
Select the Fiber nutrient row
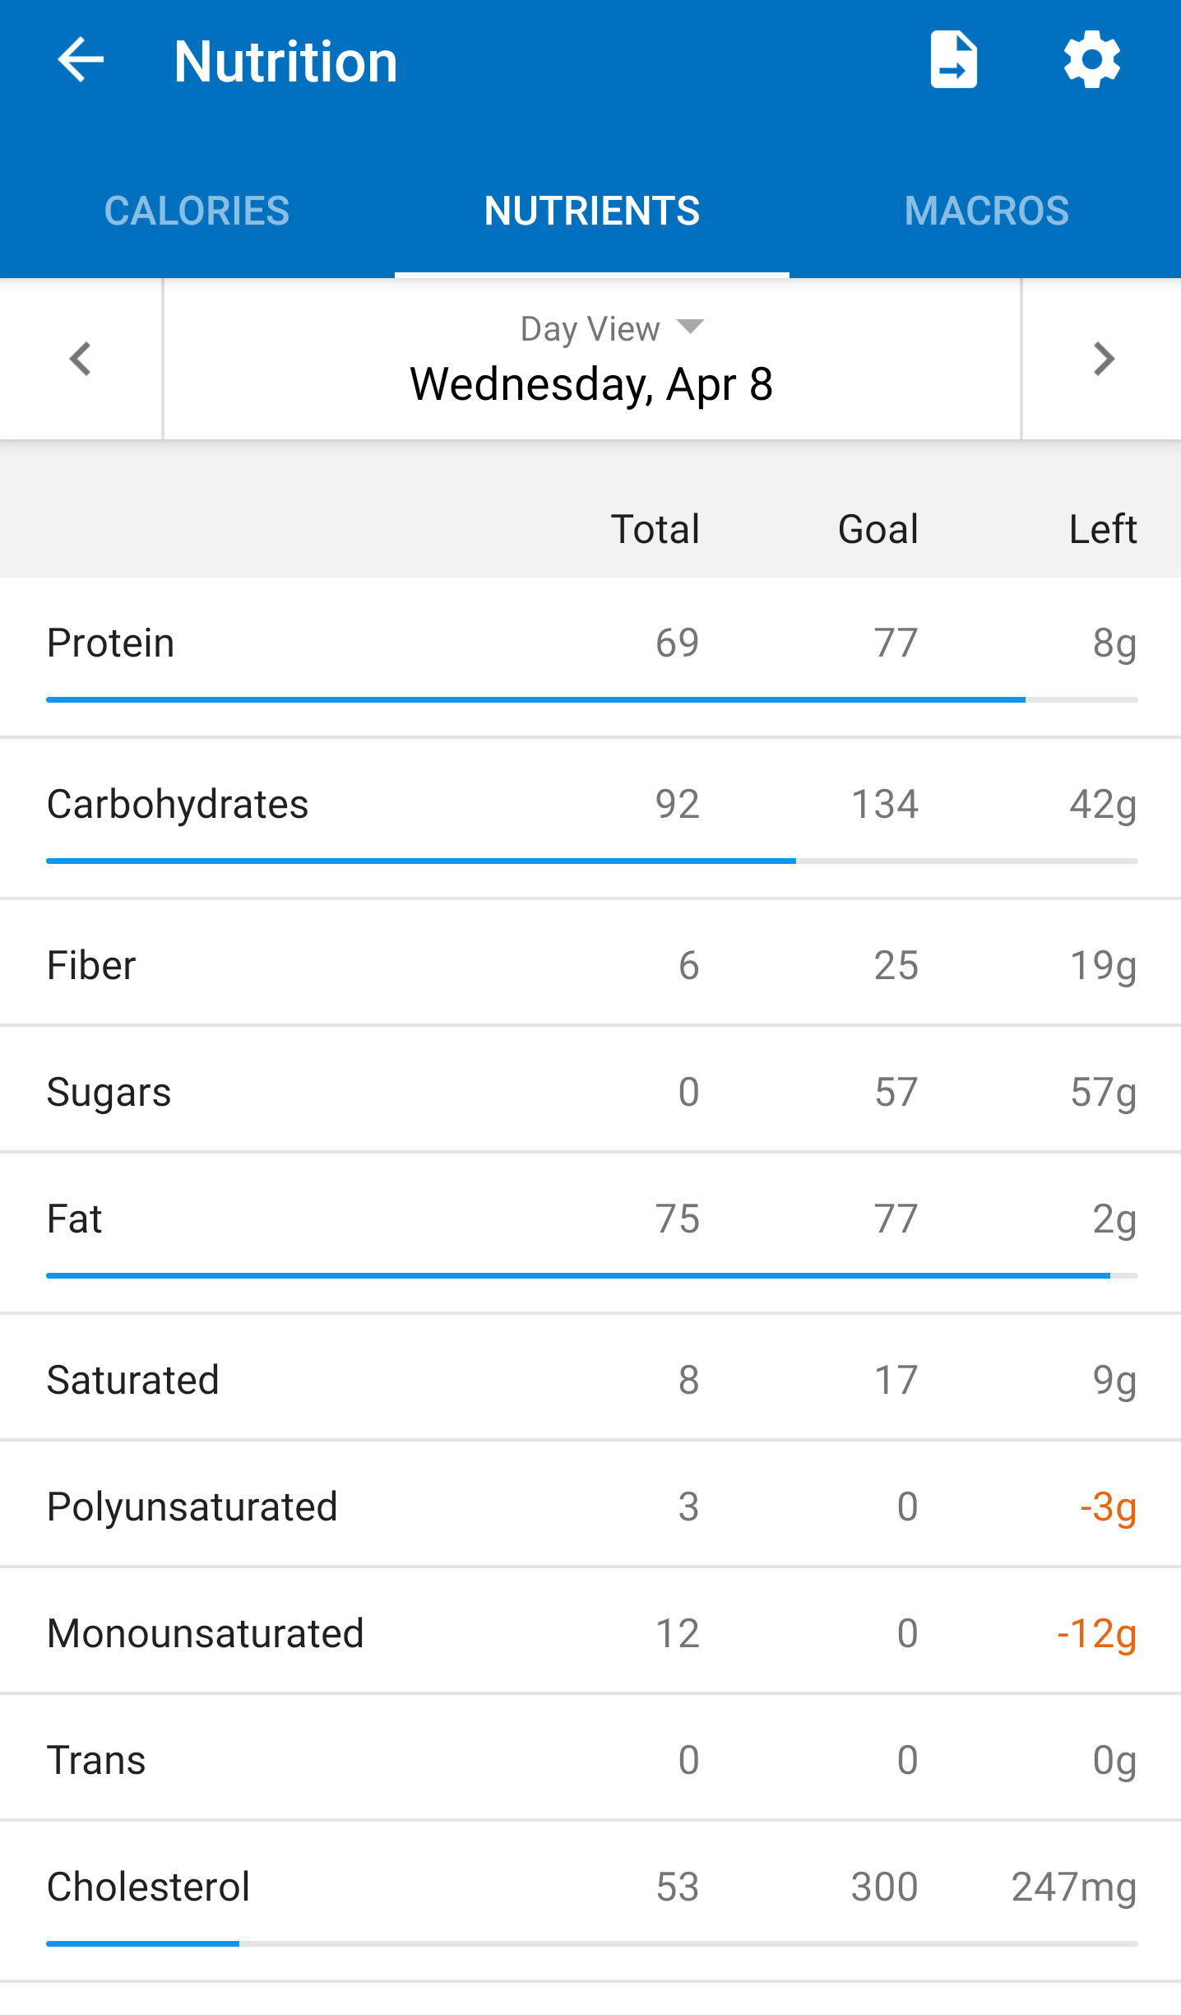pyautogui.click(x=591, y=964)
